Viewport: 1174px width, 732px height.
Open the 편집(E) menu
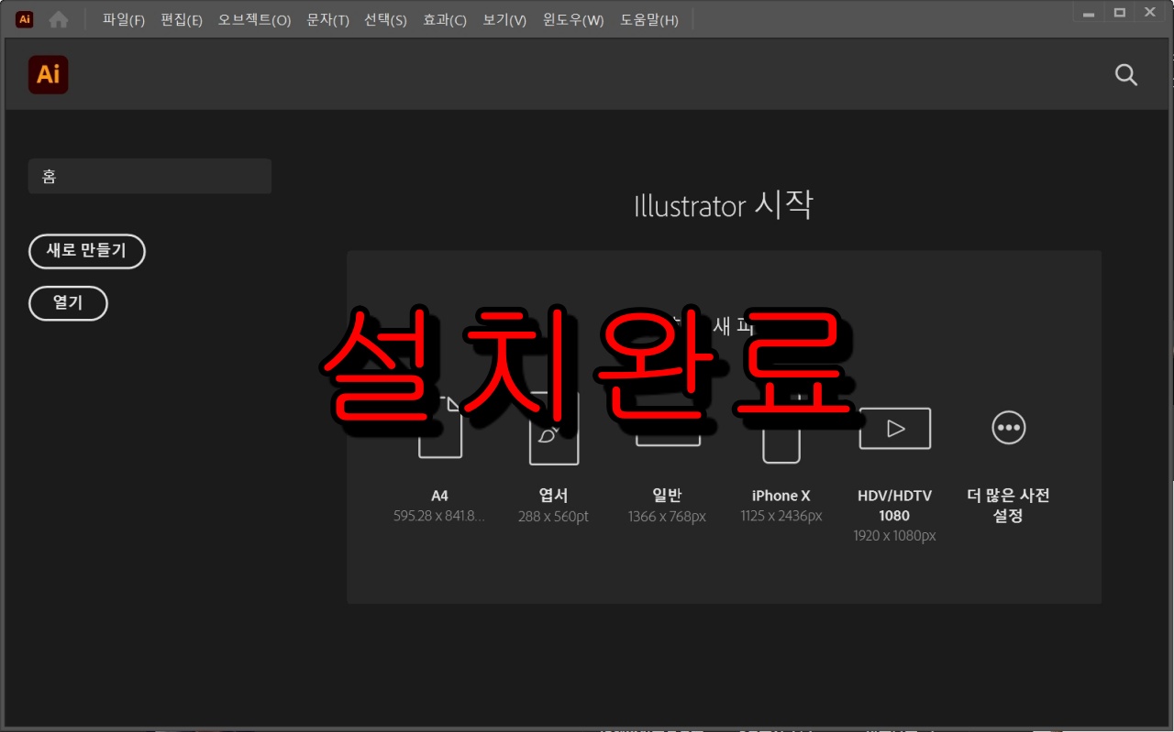click(x=182, y=19)
